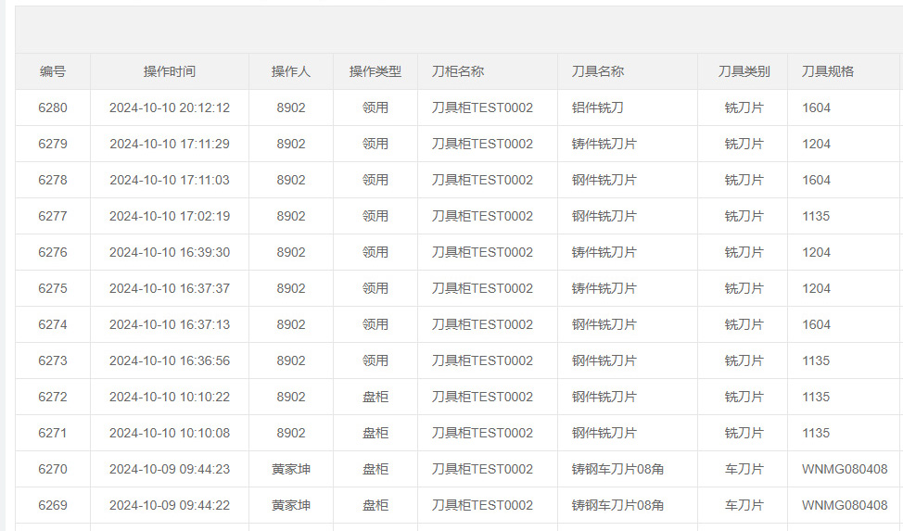Click timestamp 2024-10-10 17:11:29
Screen dimensions: 903x531
(x=170, y=144)
